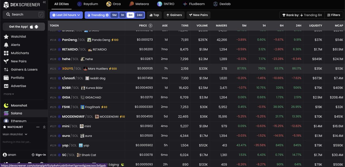Screen dimensions: 345x167
Task: Sort by the MAKERS column header
Action: click(221, 26)
